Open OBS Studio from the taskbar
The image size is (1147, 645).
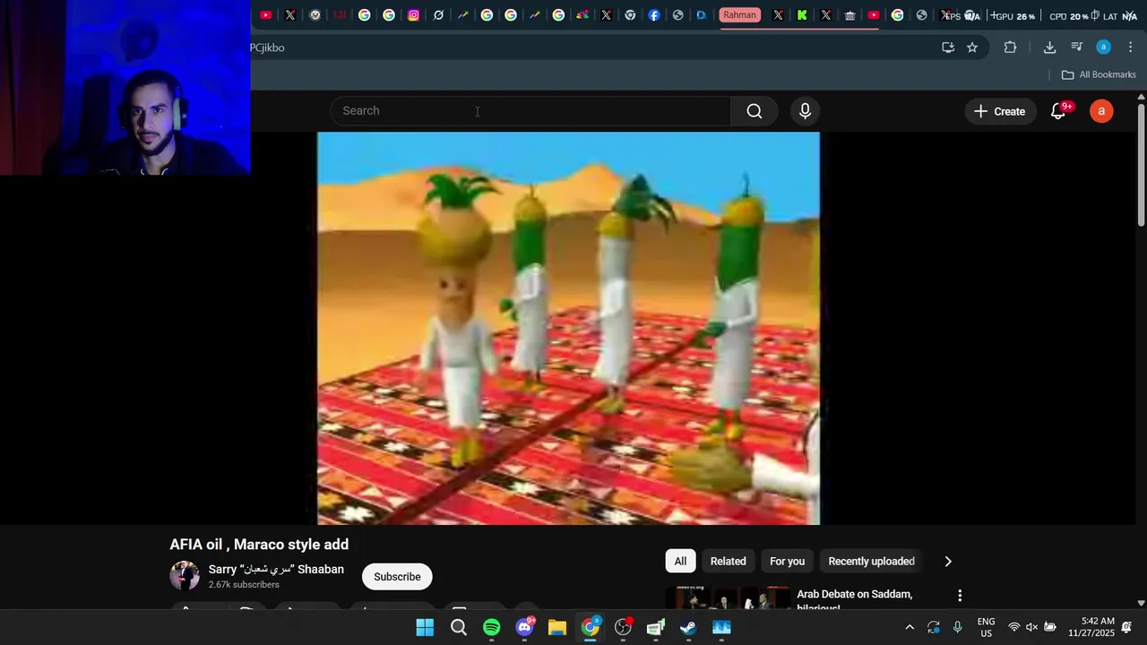[623, 627]
